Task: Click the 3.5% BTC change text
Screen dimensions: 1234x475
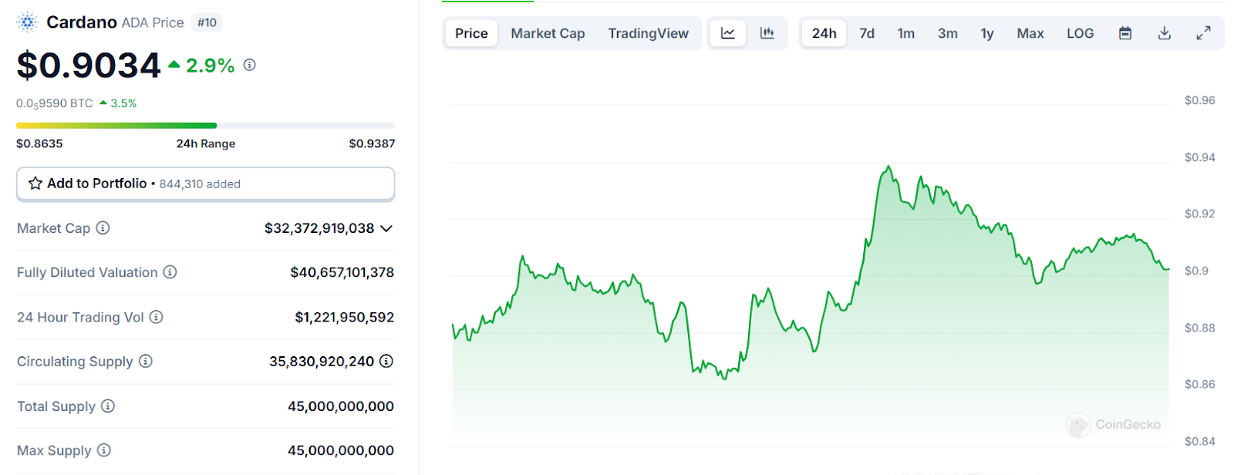Action: click(123, 103)
